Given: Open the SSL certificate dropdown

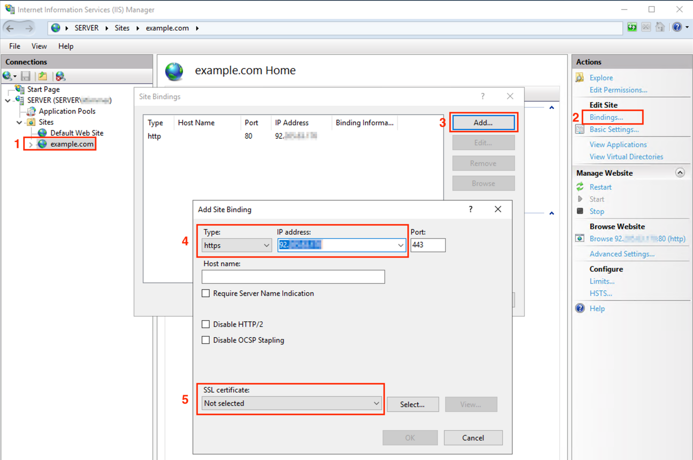Looking at the screenshot, I should (x=292, y=403).
